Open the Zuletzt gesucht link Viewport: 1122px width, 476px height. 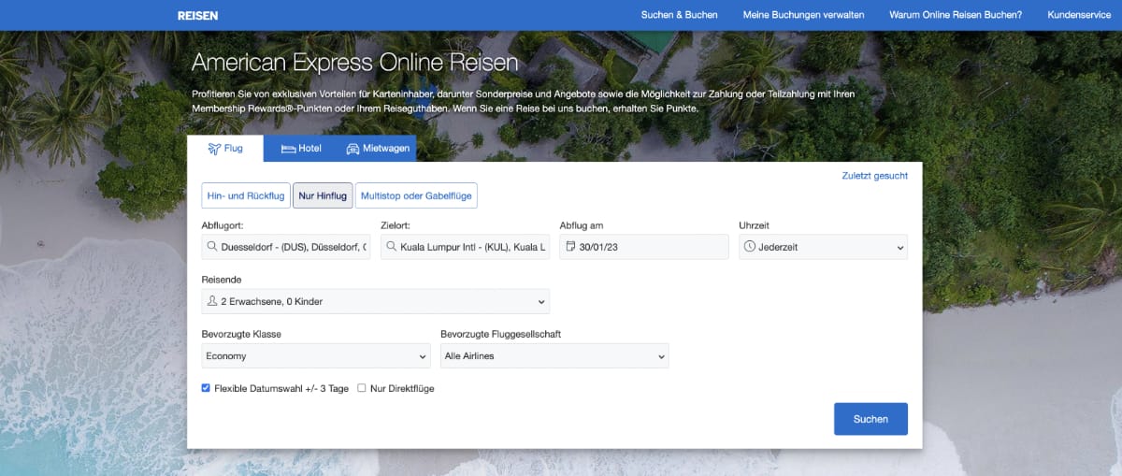[x=874, y=175]
